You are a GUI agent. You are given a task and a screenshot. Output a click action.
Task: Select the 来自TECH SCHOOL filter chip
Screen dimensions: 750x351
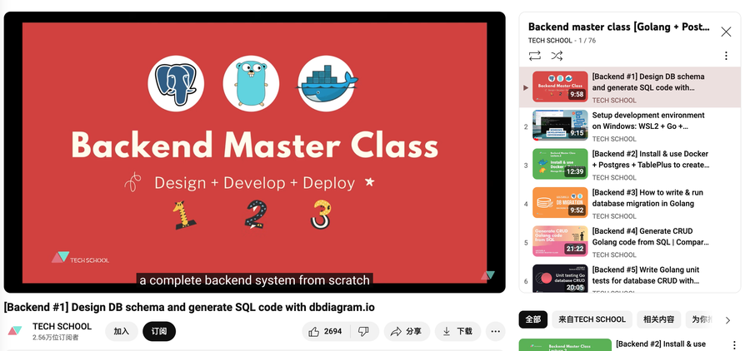[592, 319]
